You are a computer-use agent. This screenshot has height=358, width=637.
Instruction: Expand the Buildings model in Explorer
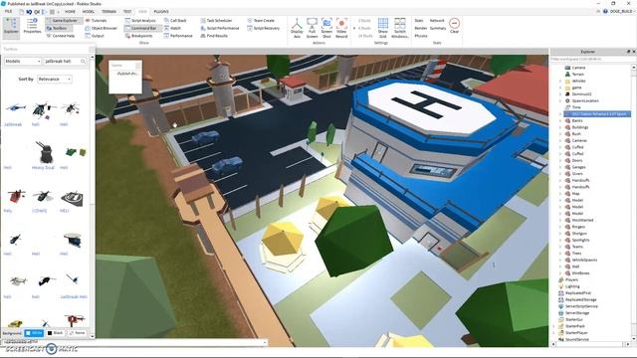click(x=560, y=127)
